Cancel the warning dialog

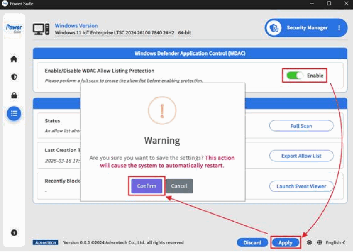coord(179,186)
